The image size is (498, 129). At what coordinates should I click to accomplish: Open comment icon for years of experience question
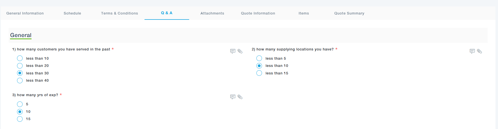233,97
